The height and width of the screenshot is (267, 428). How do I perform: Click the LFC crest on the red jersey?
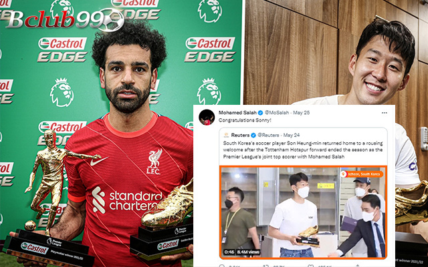pos(154,162)
